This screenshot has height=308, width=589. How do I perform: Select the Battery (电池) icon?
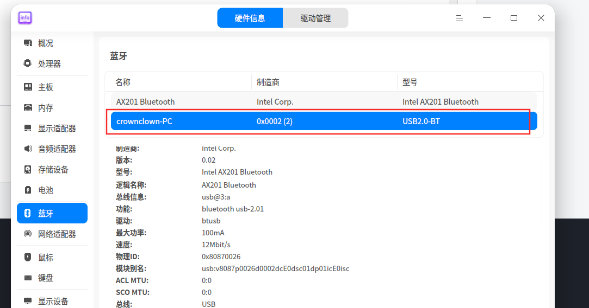28,190
